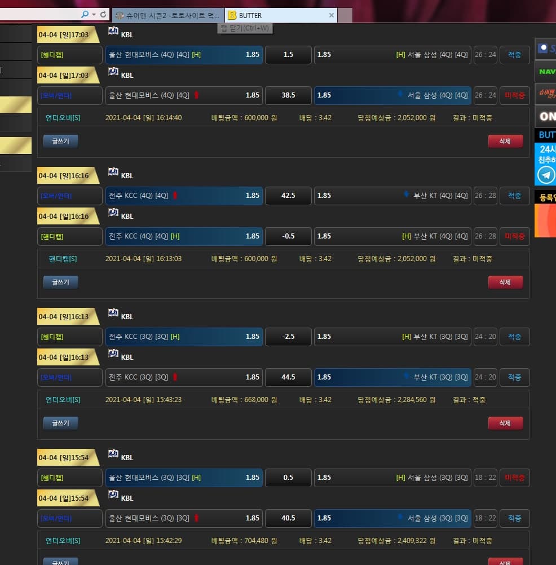
Task: Click the address bar search magnifier icon
Action: coord(85,15)
